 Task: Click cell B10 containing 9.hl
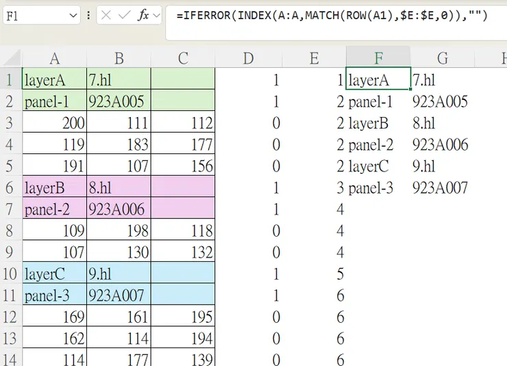point(119,273)
